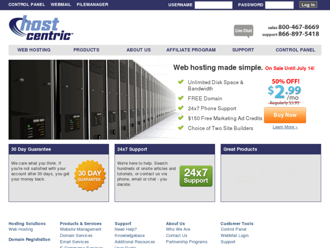Open Email Services footer link
330x248 pixels.
[x=74, y=242]
